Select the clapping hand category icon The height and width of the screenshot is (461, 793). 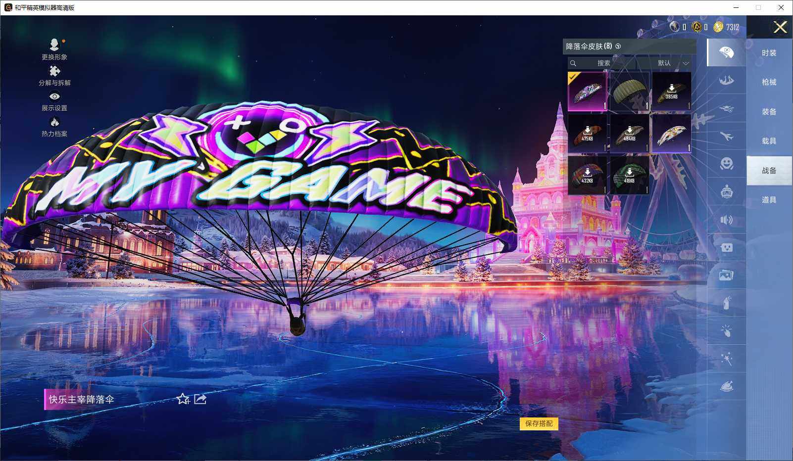[x=726, y=331]
